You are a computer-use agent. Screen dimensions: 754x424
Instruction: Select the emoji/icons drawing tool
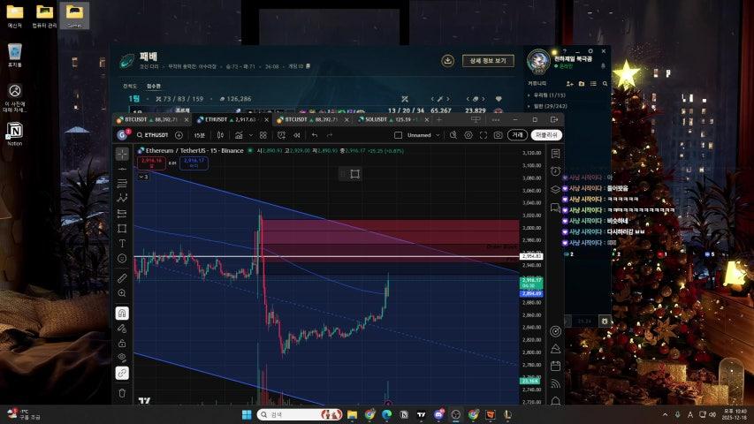click(x=122, y=258)
